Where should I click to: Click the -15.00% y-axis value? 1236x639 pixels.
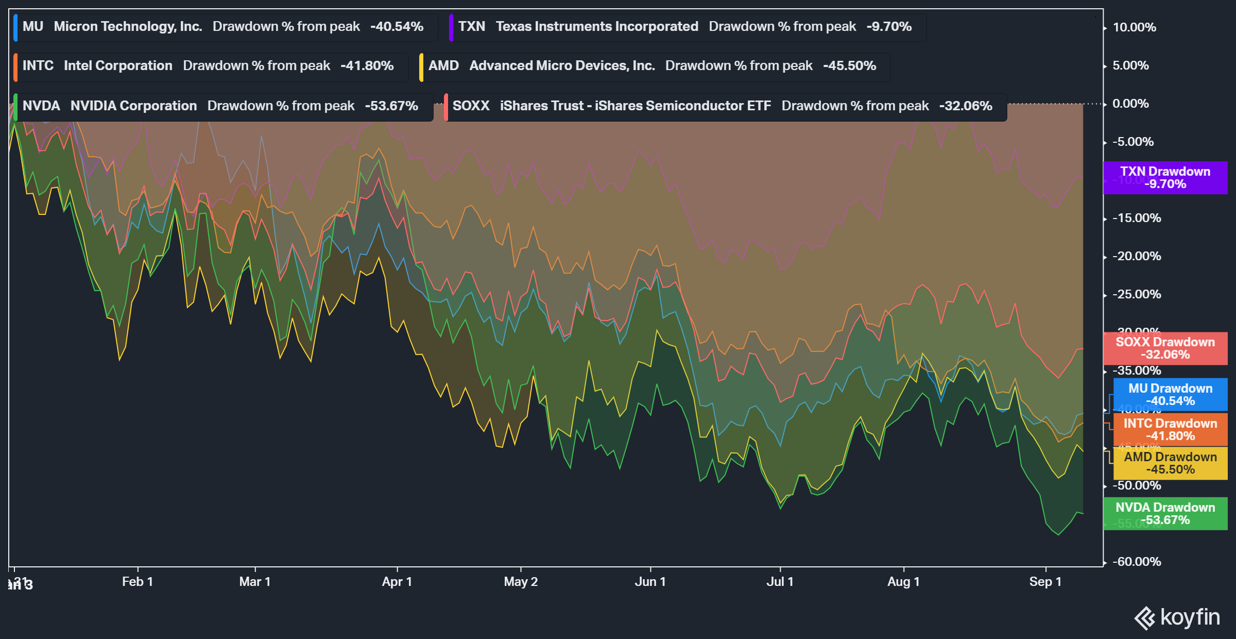(x=1137, y=218)
